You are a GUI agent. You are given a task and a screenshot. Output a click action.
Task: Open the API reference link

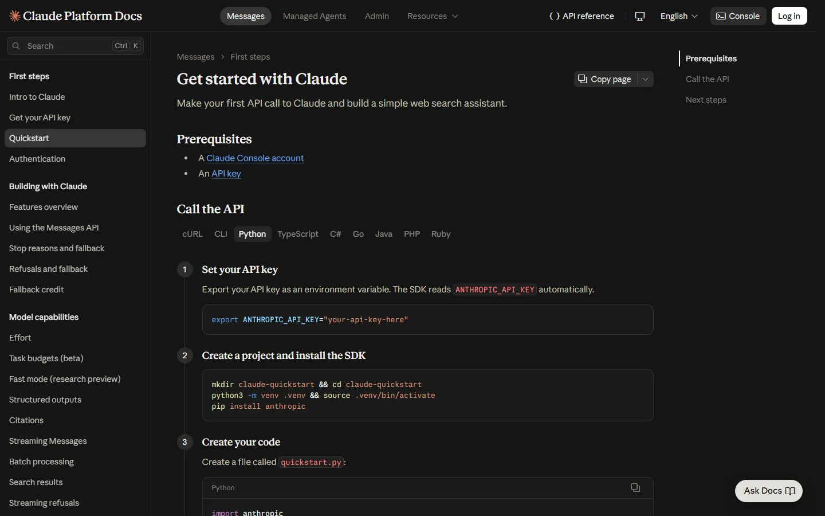click(x=582, y=16)
